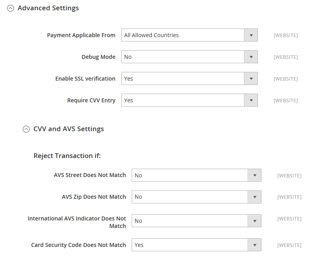The image size is (320, 258).
Task: Open the AVS Zip Does Not Match select
Action: coord(197,197)
